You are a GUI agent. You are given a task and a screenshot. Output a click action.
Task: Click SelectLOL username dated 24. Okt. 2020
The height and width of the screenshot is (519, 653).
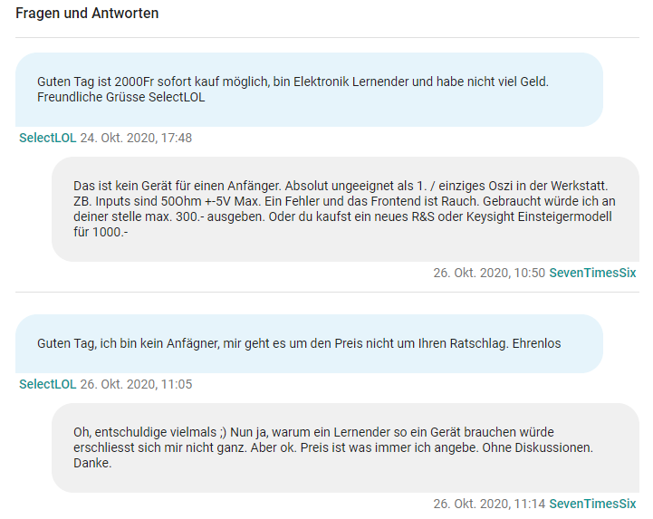[47, 138]
